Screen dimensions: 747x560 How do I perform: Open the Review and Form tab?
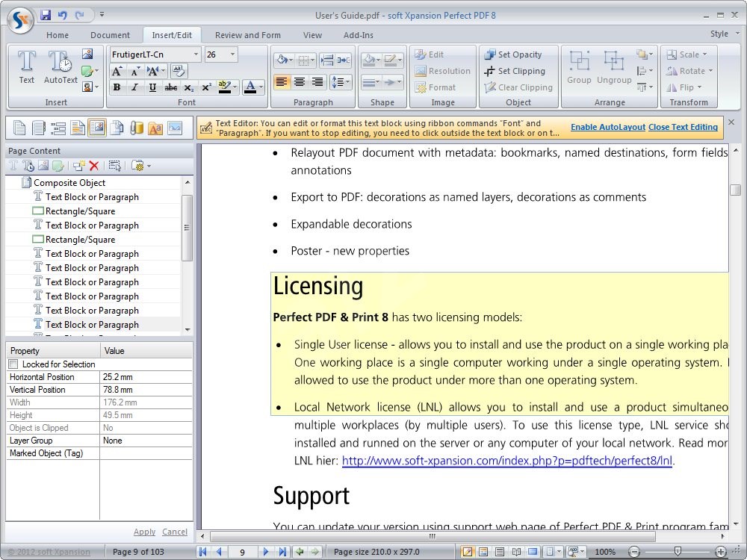click(248, 35)
